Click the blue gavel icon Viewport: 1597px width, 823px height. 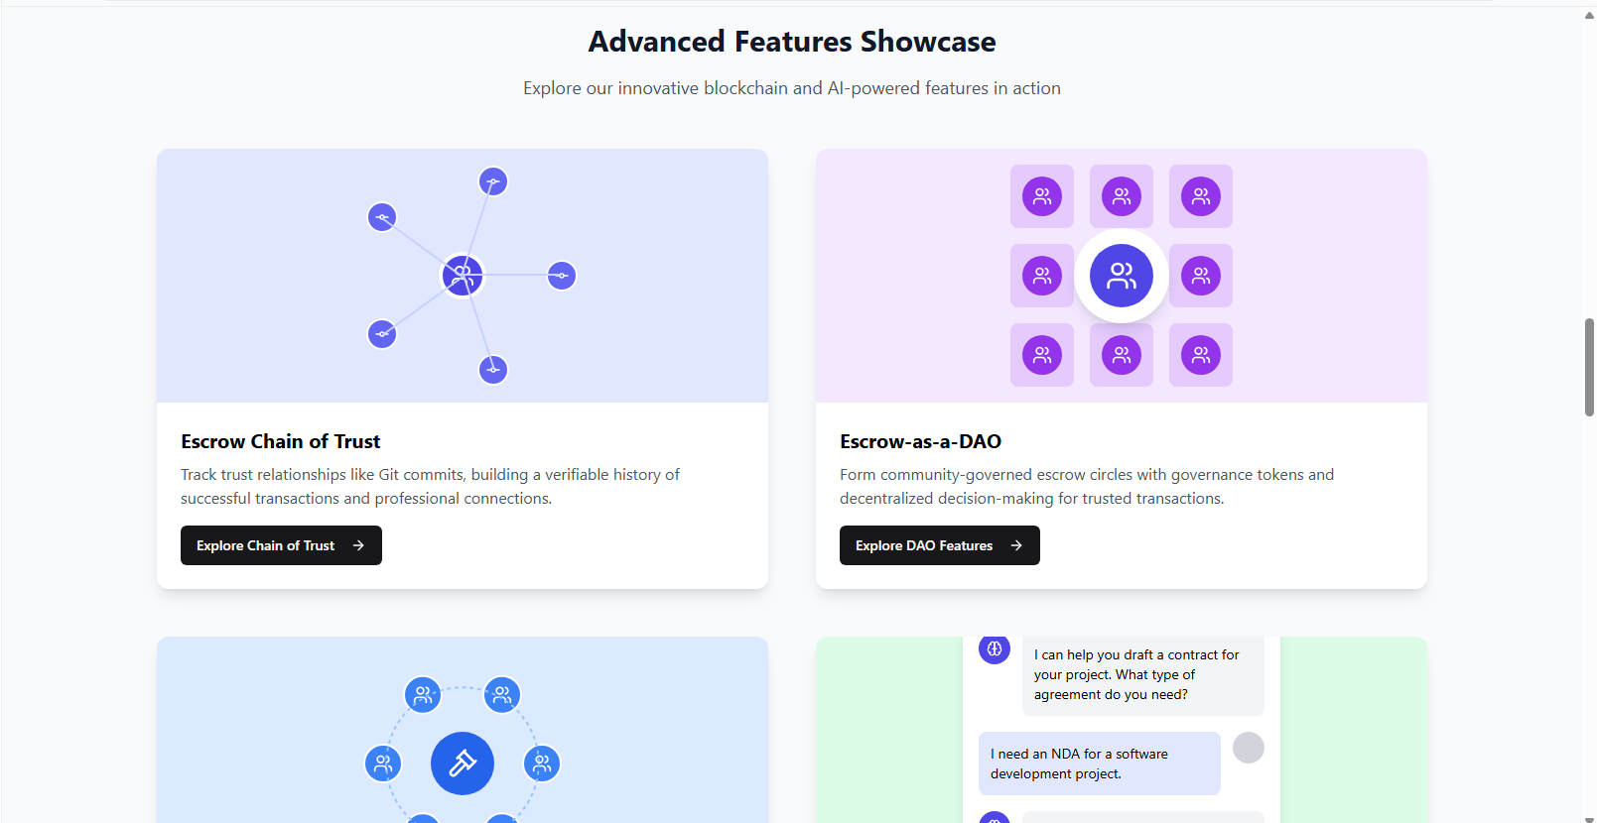tap(463, 764)
